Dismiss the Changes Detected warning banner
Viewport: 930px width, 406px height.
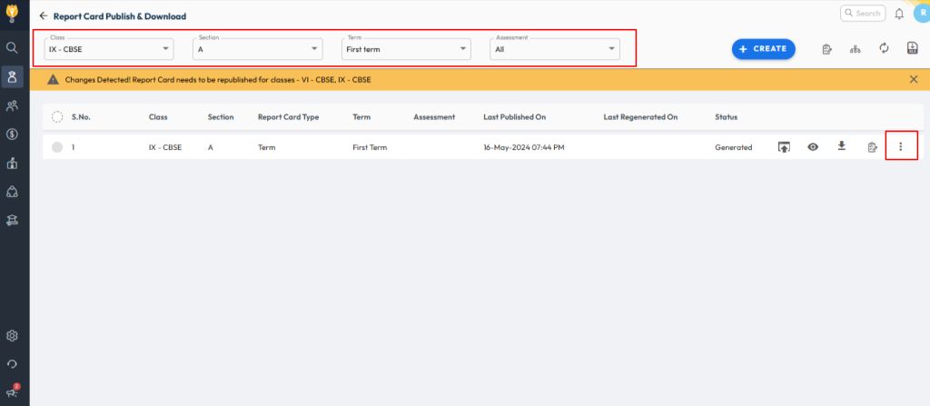coord(913,80)
